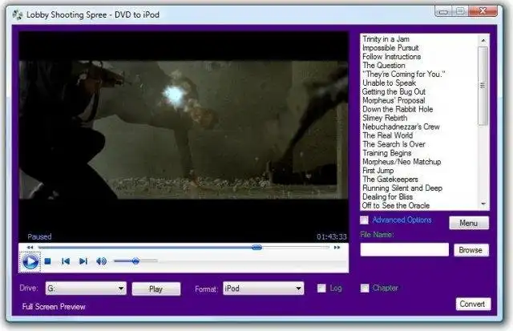
Task: Click the 01:43:33 elapsed time readout
Action: 331,236
